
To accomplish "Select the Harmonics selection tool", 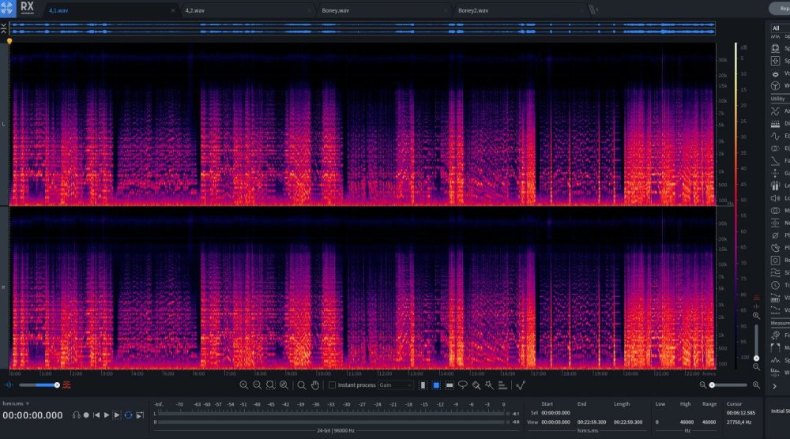I will (x=502, y=385).
